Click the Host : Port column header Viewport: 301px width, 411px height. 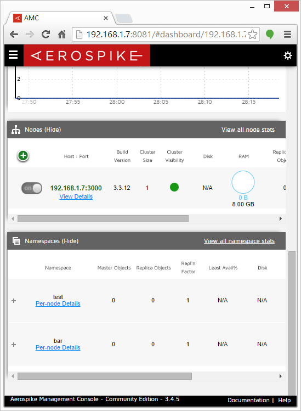click(76, 156)
